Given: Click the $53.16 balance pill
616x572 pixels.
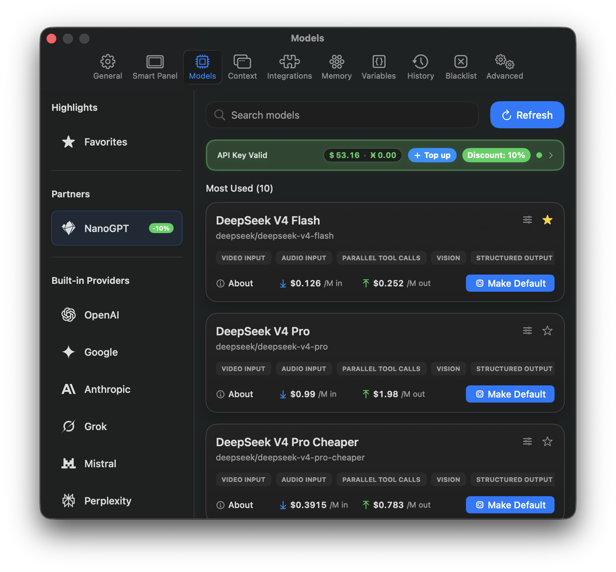Looking at the screenshot, I should [363, 155].
